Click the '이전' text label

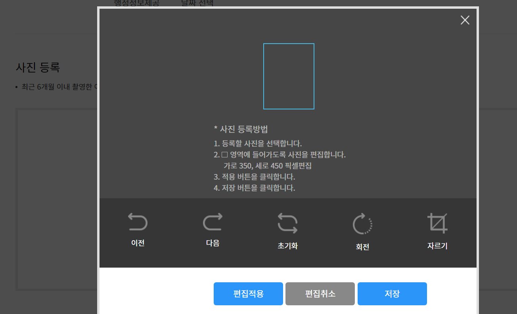pos(138,243)
